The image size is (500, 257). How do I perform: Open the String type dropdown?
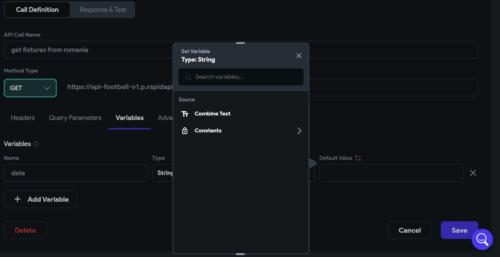[x=163, y=173]
